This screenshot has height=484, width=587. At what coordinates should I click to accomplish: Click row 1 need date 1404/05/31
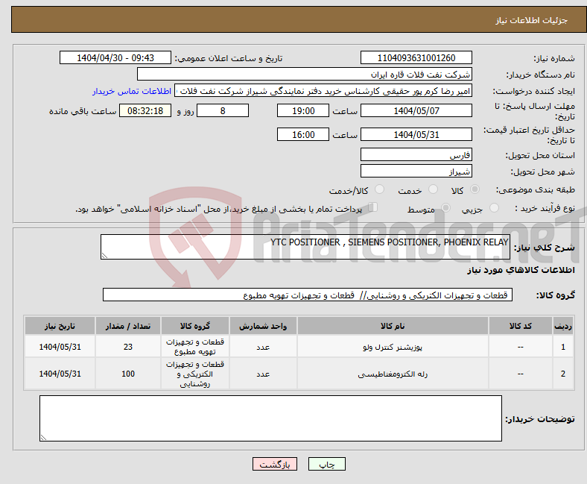pyautogui.click(x=60, y=347)
